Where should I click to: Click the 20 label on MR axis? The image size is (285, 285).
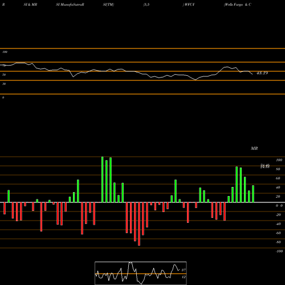click(278, 197)
